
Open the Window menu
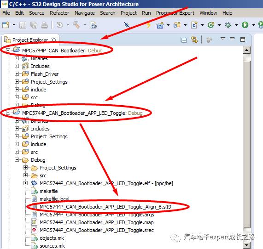point(208,13)
